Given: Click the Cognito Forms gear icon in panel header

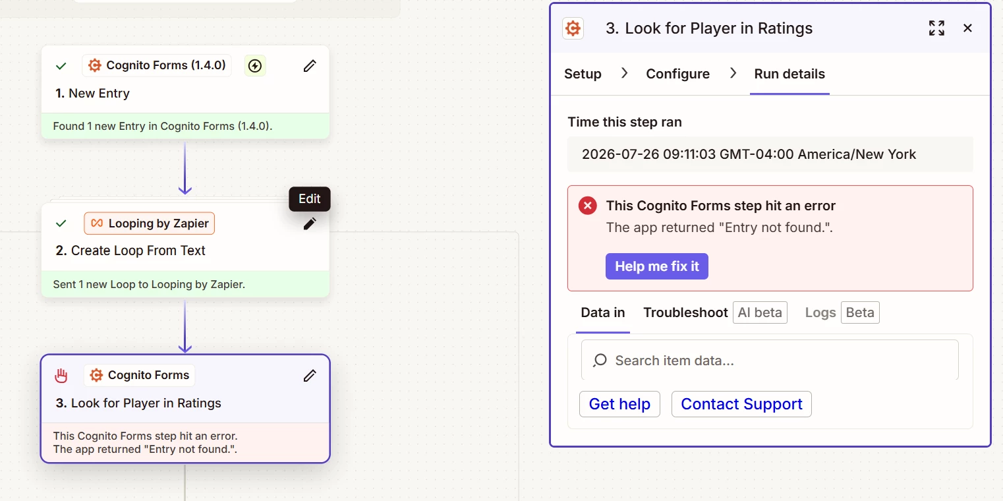Looking at the screenshot, I should 573,28.
